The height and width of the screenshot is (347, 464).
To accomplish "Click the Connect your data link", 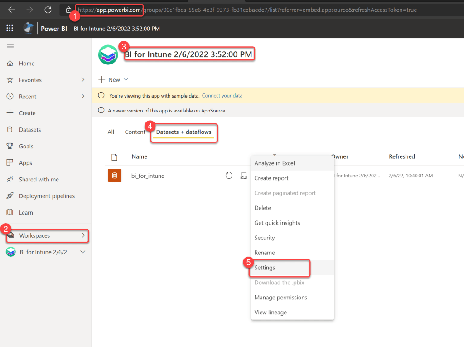I will click(x=222, y=96).
